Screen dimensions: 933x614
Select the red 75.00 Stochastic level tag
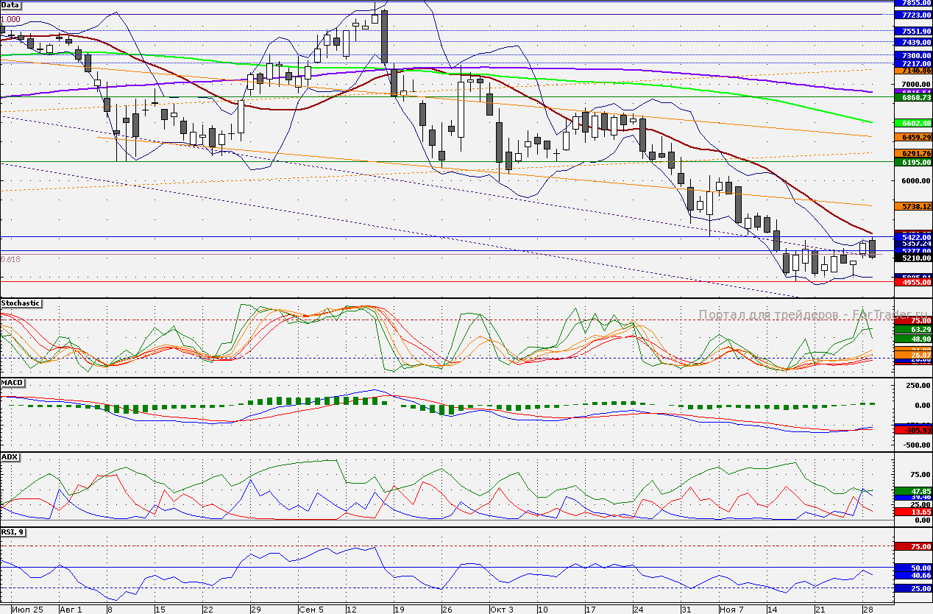912,320
